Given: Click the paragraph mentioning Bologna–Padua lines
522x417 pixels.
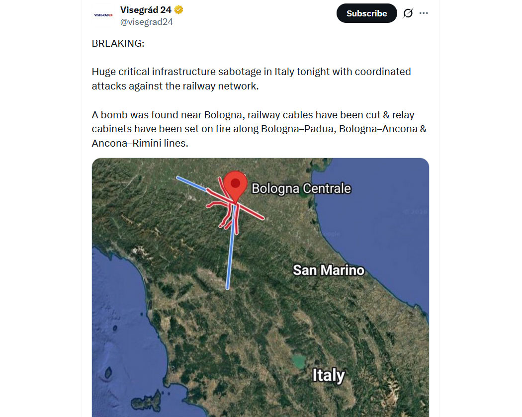Looking at the screenshot, I should 259,129.
